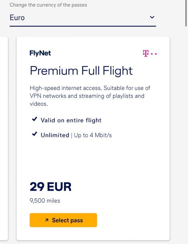
Task: Click the 'Valid on entire flight' feature text
Action: (x=71, y=120)
